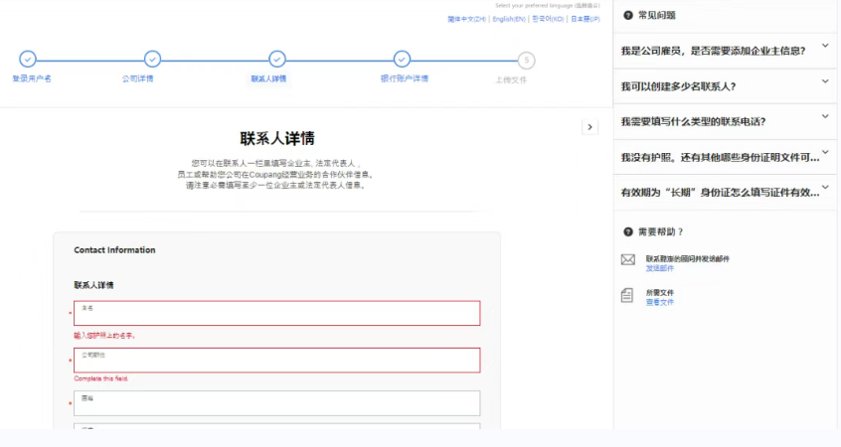Screen dimensions: 841x447
Task: Switch language to 한국어(KO)
Action: point(548,19)
